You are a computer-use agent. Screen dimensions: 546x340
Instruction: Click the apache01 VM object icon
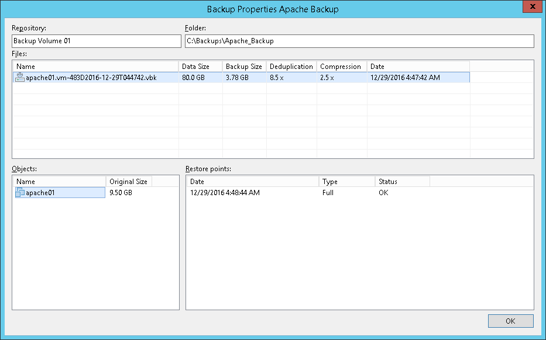coord(20,193)
